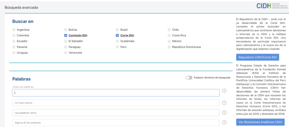Toggle Traducir términos de búsqueda switch

[x=189, y=78]
